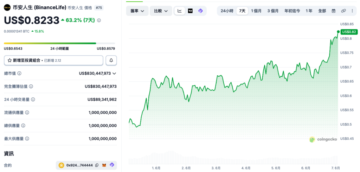The image size is (360, 172).
Task: Copy chart link icon
Action: [343, 11]
